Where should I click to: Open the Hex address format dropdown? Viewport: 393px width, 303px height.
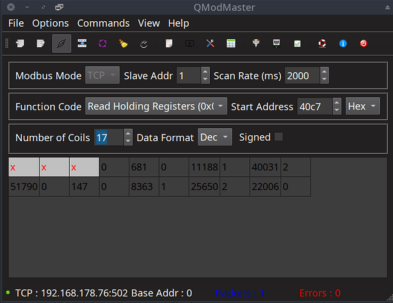click(x=363, y=106)
